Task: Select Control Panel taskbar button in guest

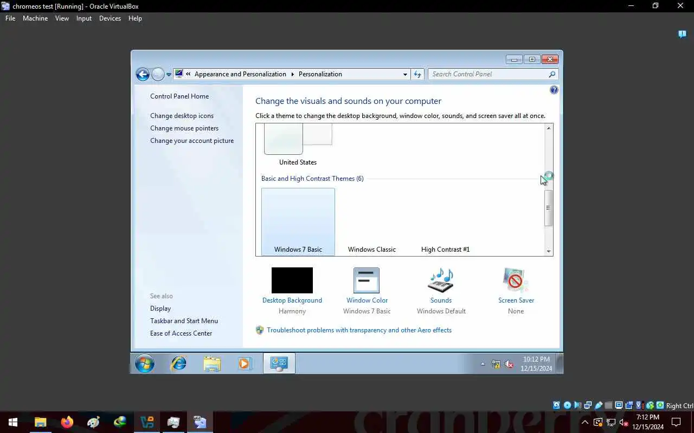Action: tap(279, 363)
